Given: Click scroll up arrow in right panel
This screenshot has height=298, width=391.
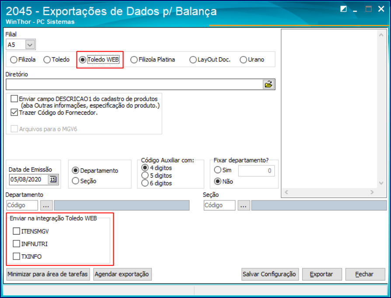Looking at the screenshot, I should pos(381,35).
